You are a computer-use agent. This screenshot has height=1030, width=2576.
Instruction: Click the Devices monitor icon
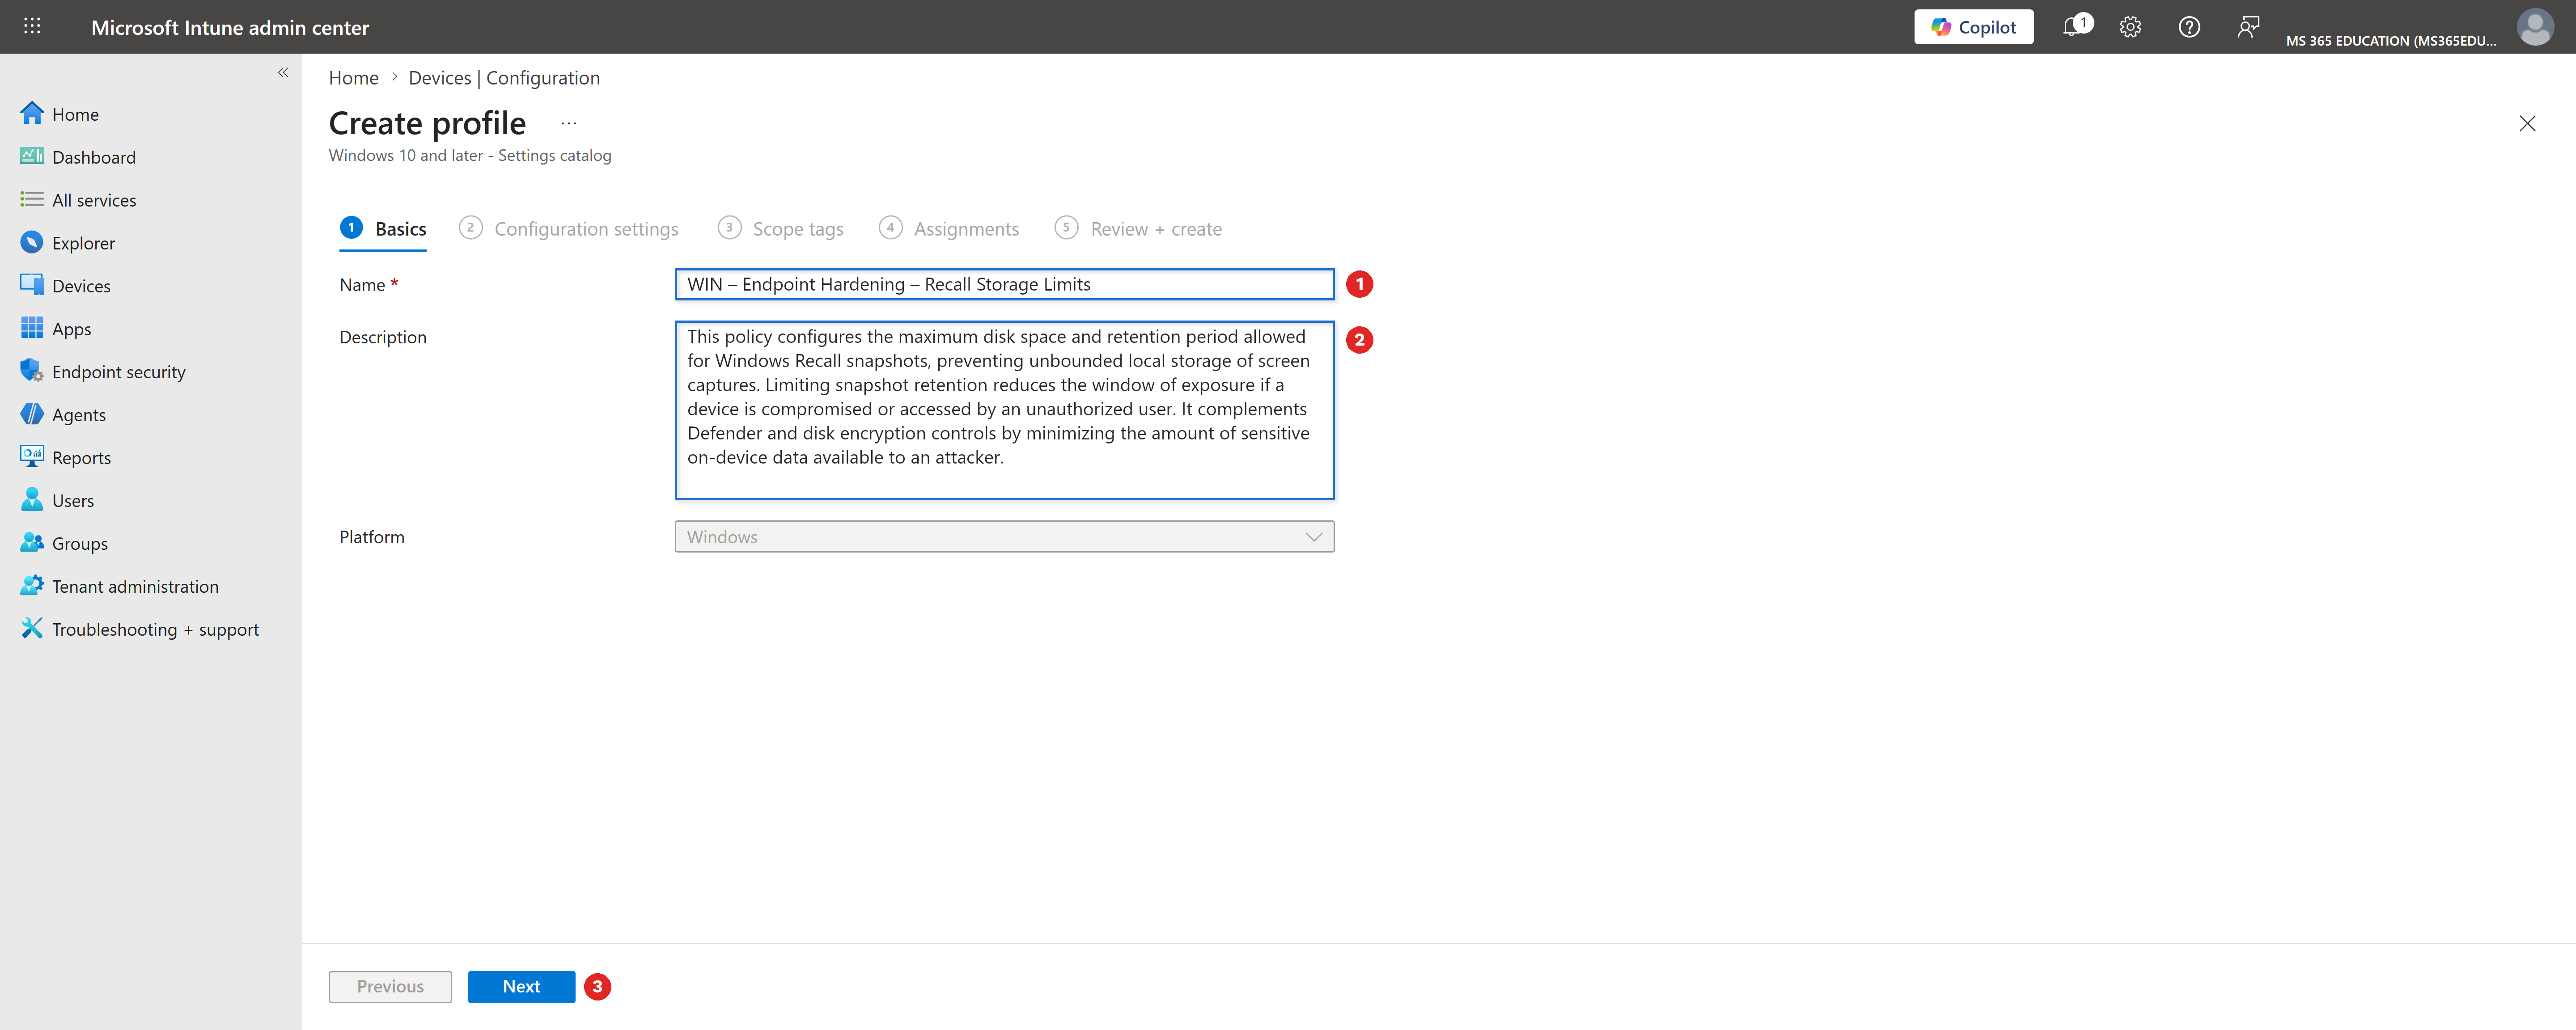click(x=32, y=285)
